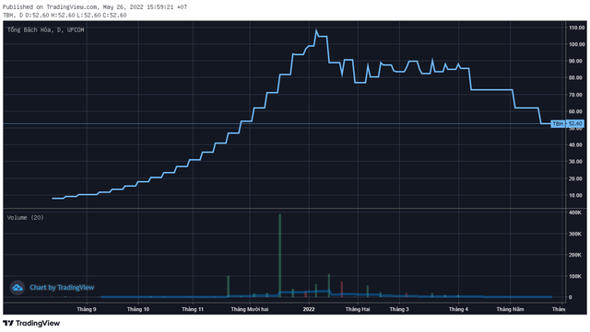Click the 'Tháng 11' time axis label

(x=193, y=309)
